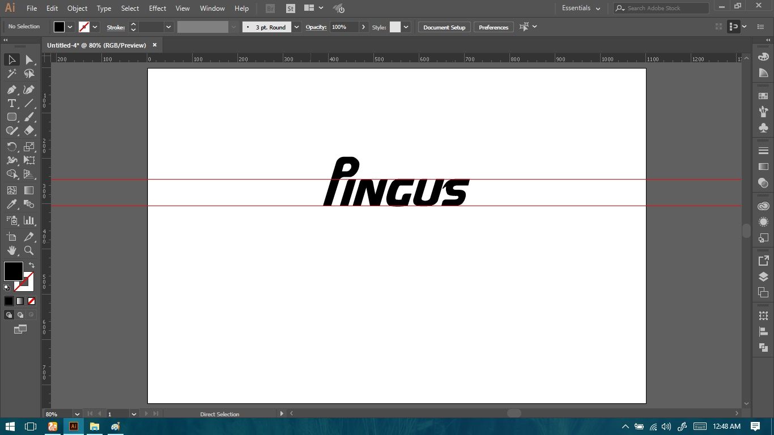Pick the Paintbrush tool
774x435 pixels.
(x=29, y=117)
